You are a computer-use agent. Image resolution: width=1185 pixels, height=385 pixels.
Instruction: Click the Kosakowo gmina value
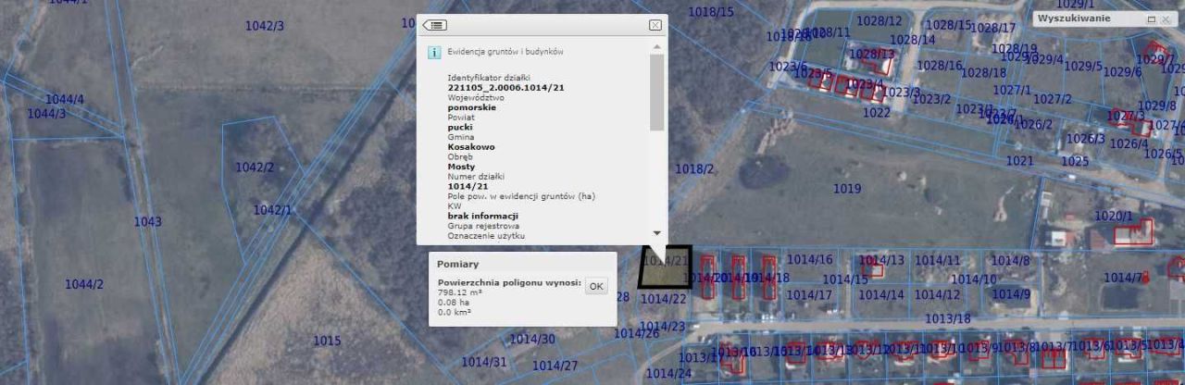pyautogui.click(x=471, y=147)
